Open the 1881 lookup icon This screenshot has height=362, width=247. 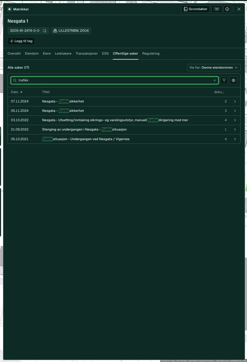click(x=217, y=9)
